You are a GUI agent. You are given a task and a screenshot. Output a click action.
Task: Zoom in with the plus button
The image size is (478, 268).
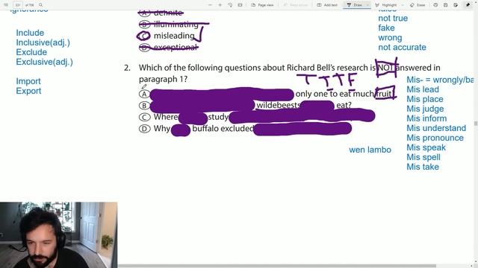220,5
